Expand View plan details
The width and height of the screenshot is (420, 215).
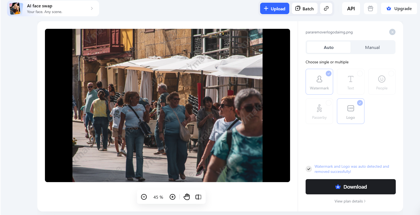(350, 201)
